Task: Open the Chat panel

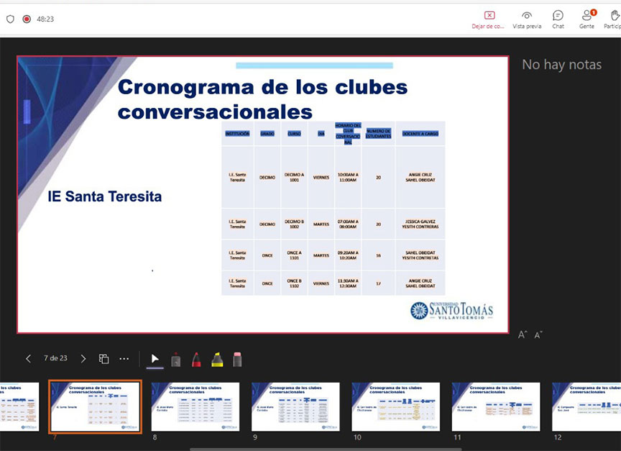Action: coord(558,19)
